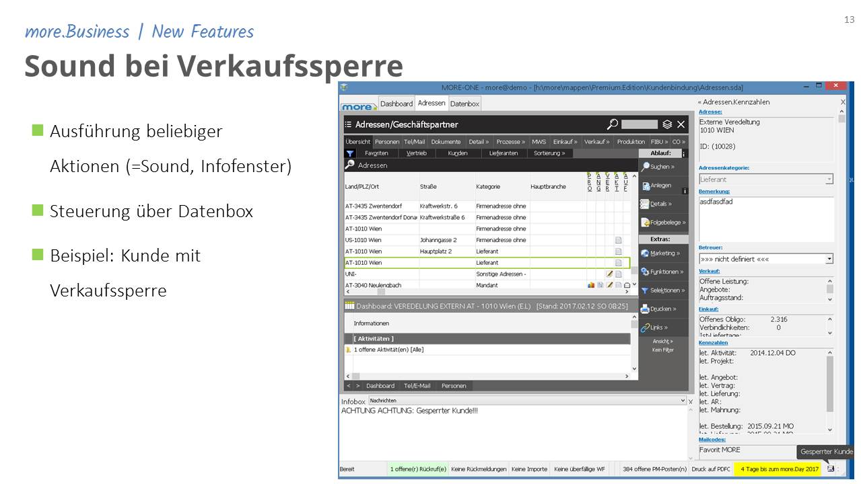Expand the FIBU » menu

click(x=660, y=142)
